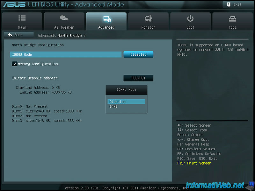Click the Tool tab icon

(233, 19)
